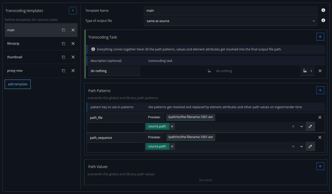
Task: Open the Type of output file dropdown
Action: coord(230,21)
